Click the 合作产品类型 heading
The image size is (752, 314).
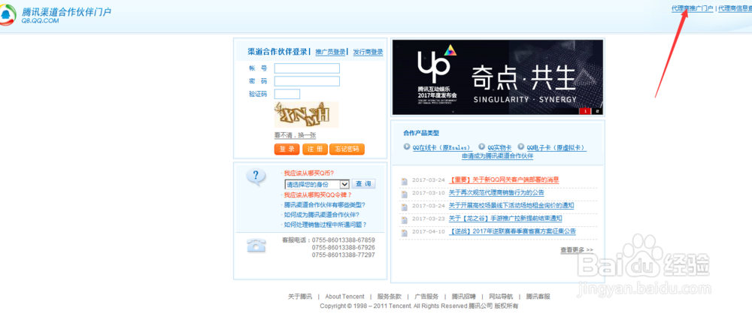pyautogui.click(x=421, y=133)
